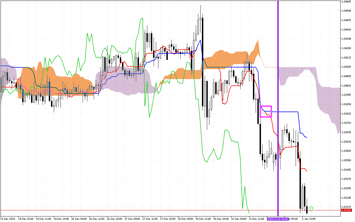
Task: Click the 24 Dec 19:00 time label
Action: click(62, 219)
